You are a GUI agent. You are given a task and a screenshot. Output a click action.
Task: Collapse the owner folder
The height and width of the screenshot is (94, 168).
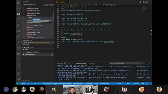tap(29, 18)
